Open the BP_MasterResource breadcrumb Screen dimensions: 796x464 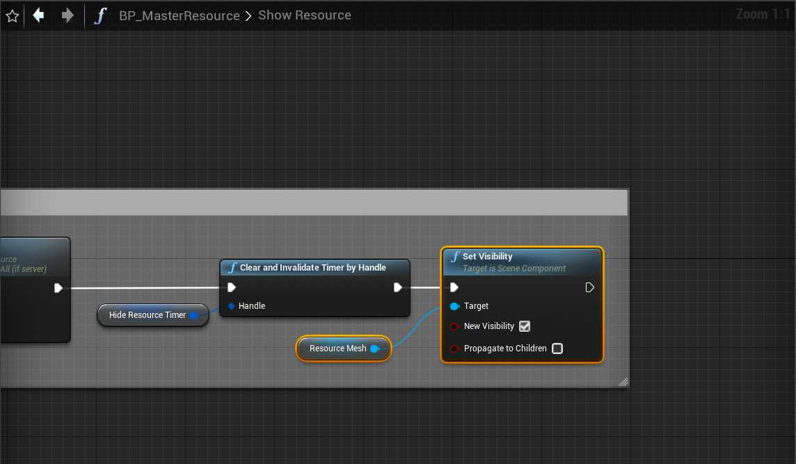click(x=180, y=15)
